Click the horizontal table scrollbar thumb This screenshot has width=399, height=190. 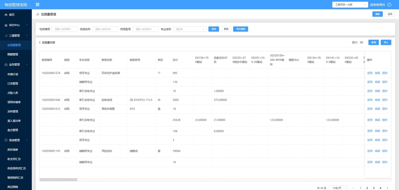58,180
